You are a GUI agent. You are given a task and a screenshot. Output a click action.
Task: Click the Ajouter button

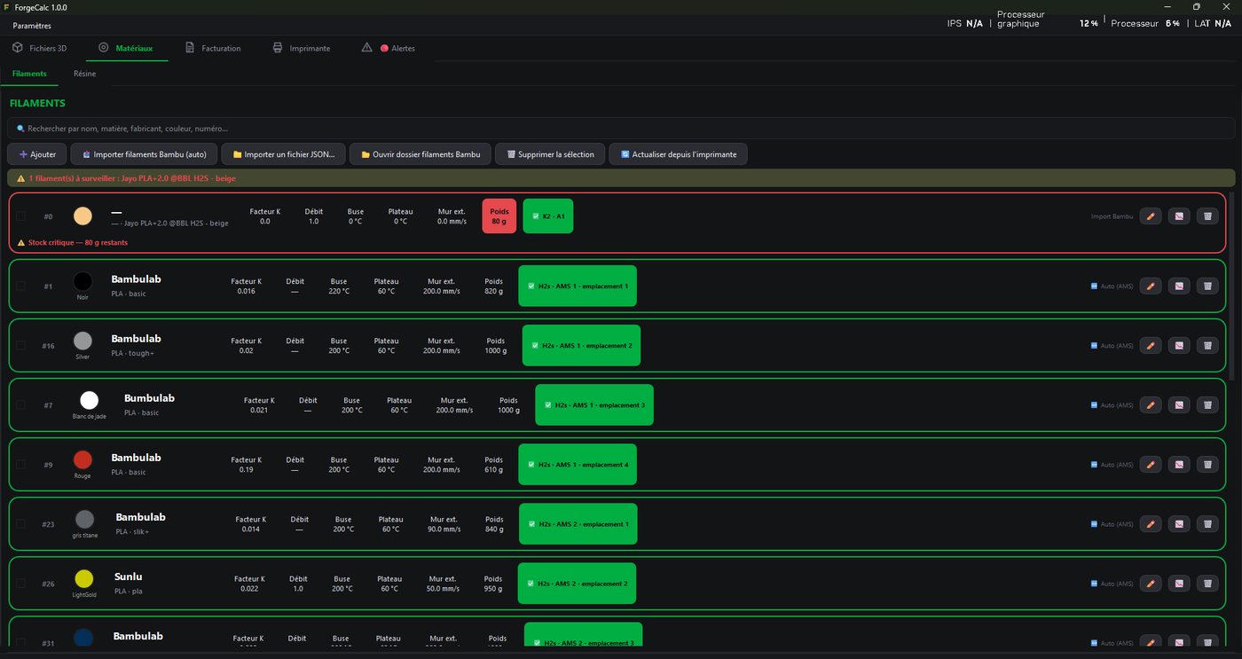point(37,154)
